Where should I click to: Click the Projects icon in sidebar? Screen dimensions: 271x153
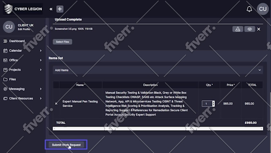[5, 70]
